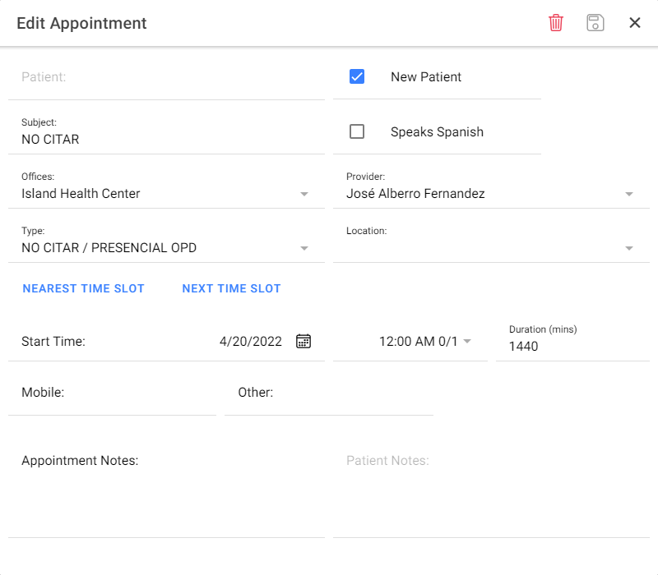Click the delete appointment trash icon

click(555, 23)
